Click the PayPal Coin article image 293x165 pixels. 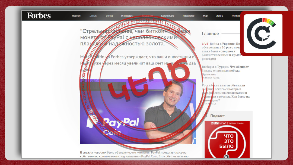click(138, 111)
